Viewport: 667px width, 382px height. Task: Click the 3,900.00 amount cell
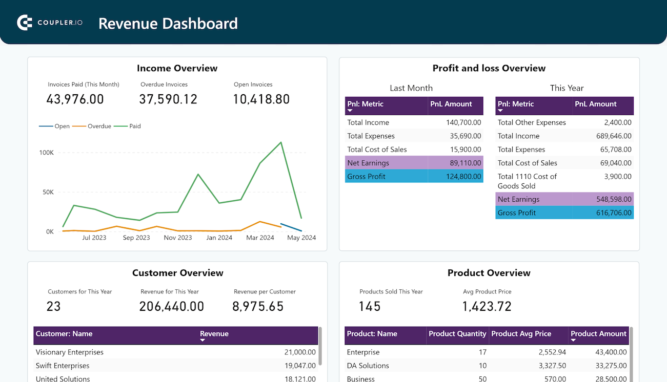[x=618, y=176]
